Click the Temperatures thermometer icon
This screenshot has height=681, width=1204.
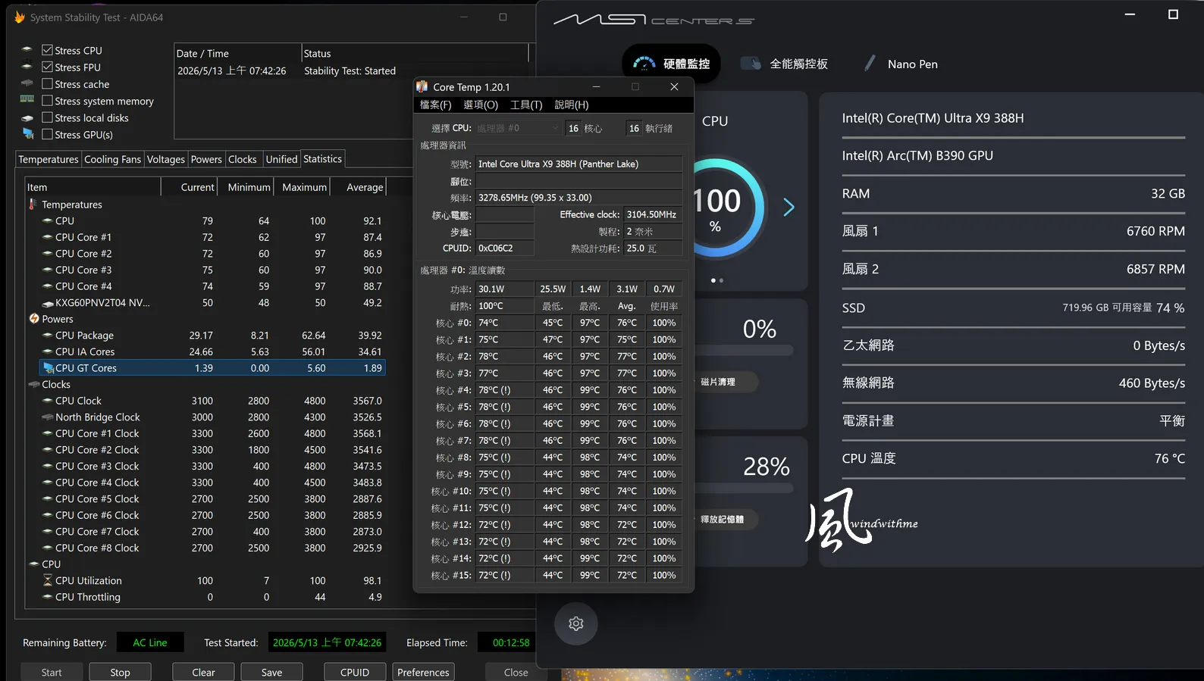[x=33, y=205]
